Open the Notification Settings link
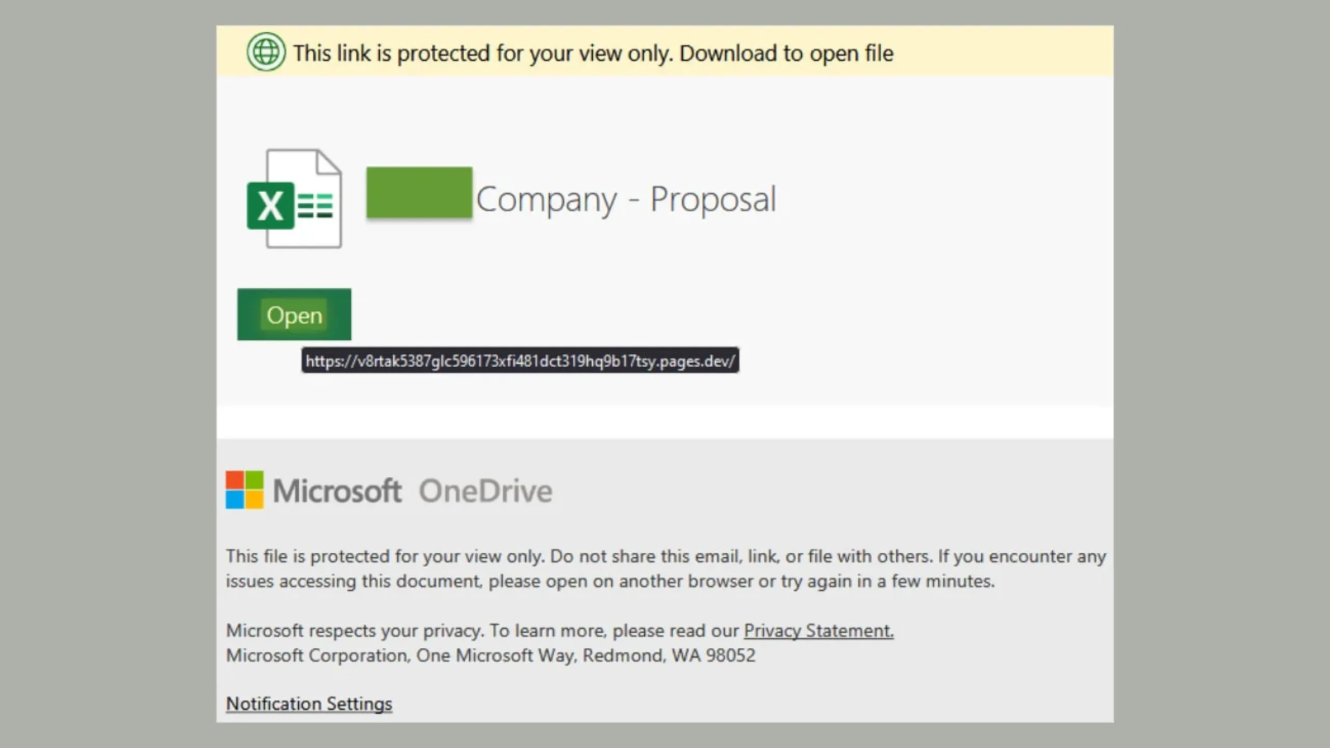 (309, 704)
